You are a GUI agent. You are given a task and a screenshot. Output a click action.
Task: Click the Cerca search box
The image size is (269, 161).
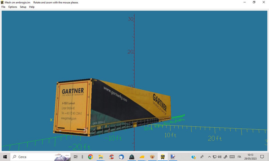tap(41, 157)
